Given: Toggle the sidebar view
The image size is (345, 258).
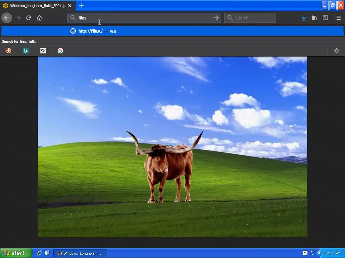Looking at the screenshot, I should coord(325,18).
